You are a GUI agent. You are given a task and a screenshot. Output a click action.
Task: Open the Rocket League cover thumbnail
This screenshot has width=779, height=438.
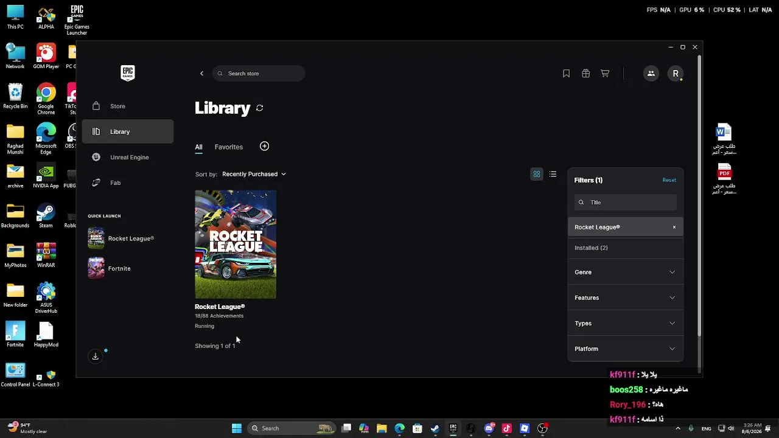pos(236,245)
